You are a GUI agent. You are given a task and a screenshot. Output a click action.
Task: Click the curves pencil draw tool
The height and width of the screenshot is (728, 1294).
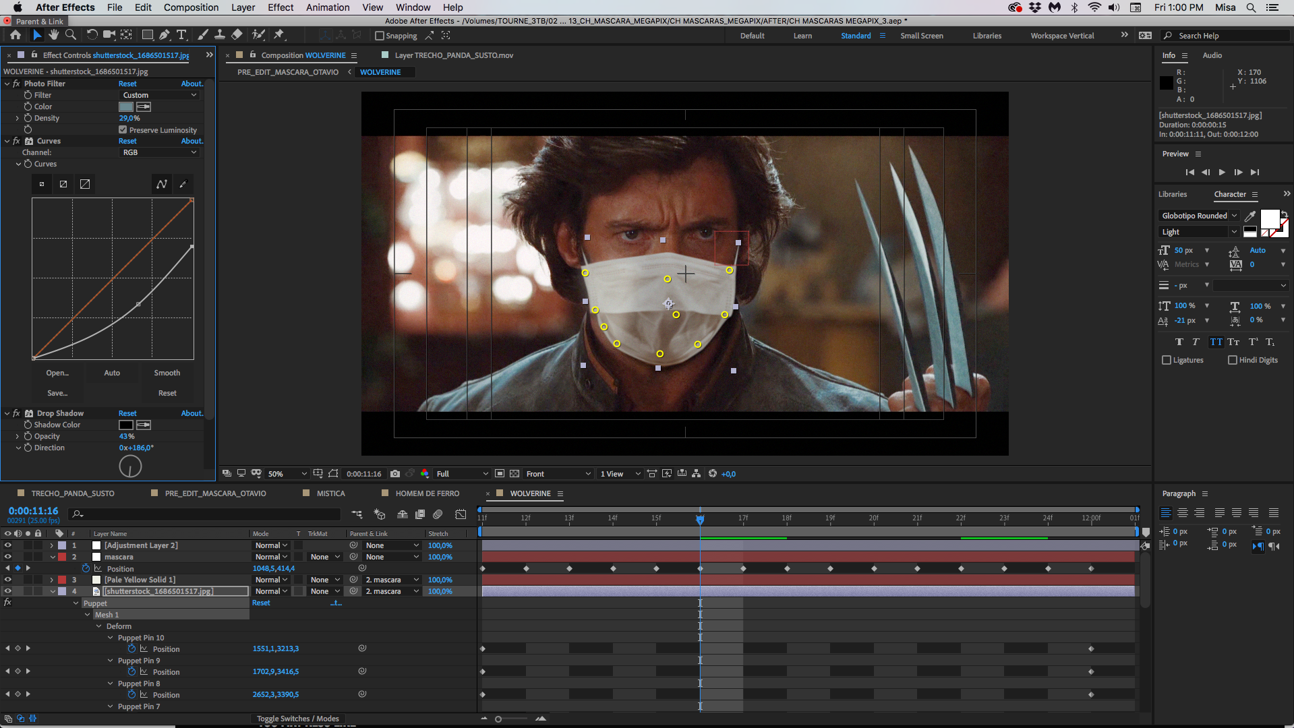click(183, 184)
